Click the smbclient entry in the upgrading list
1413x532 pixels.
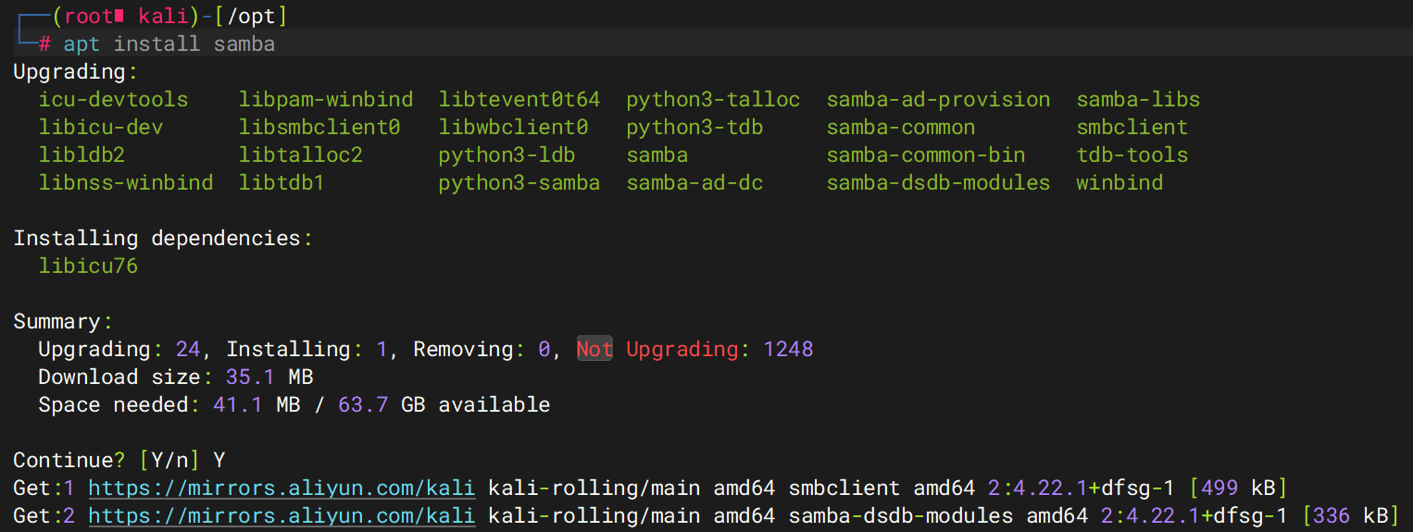click(x=1132, y=127)
